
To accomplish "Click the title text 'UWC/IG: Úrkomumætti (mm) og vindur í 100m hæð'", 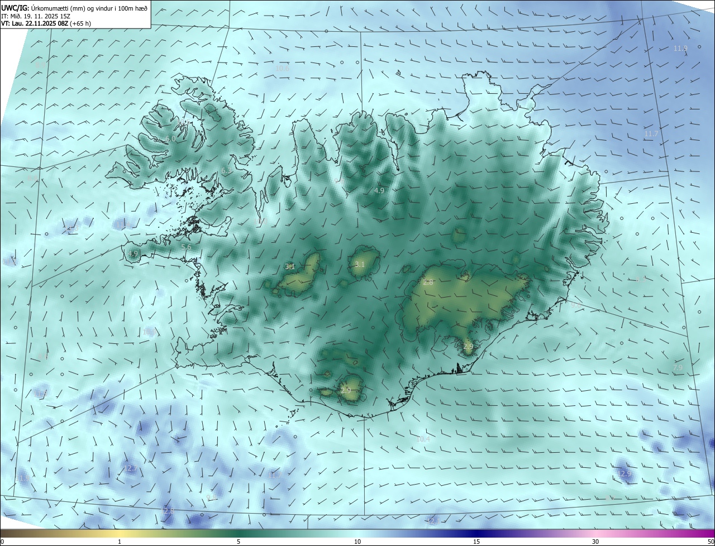I will pos(74,8).
